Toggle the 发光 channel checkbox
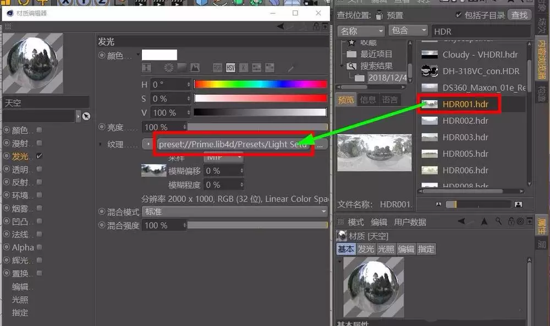Viewport: 550px width, 326px height. click(39, 156)
